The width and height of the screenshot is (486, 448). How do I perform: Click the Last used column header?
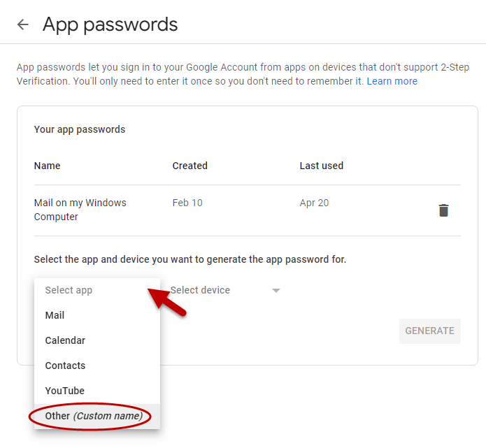click(321, 166)
